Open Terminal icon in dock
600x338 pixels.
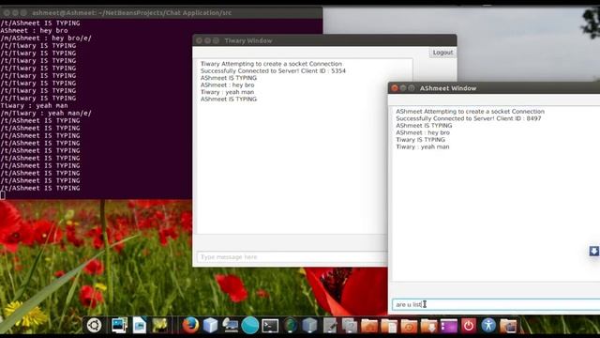tap(270, 326)
